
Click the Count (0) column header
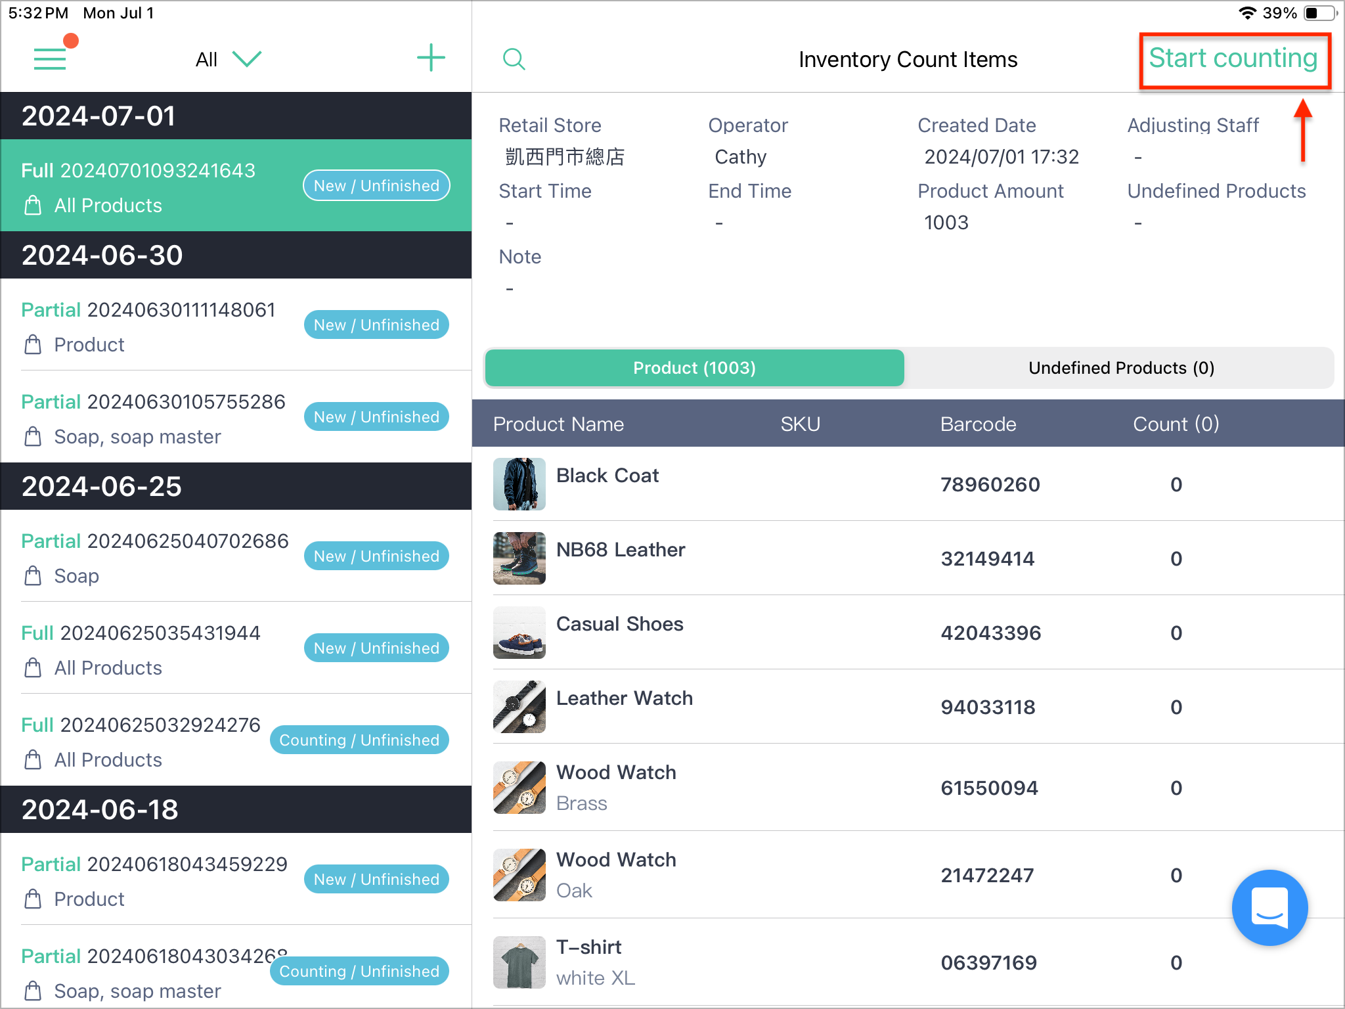1176,424
